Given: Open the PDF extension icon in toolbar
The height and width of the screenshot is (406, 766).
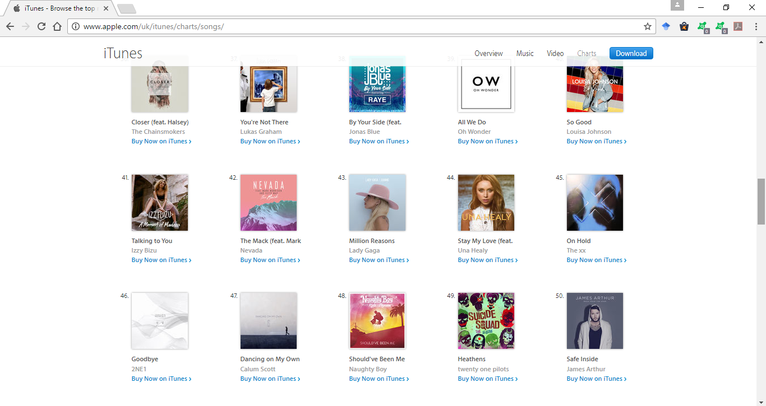Looking at the screenshot, I should point(738,26).
